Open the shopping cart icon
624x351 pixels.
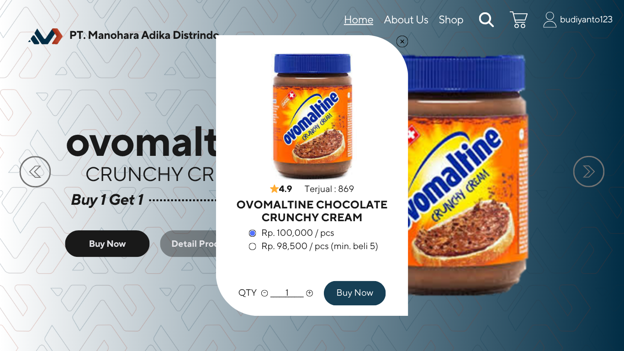(519, 20)
